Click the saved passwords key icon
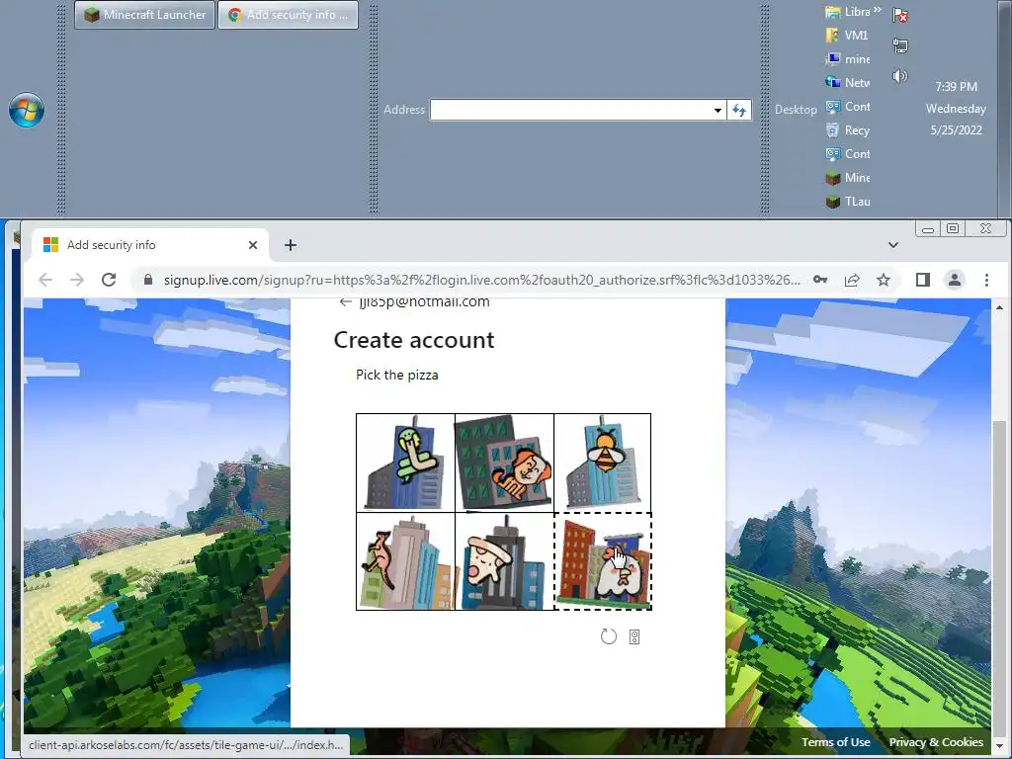 click(820, 280)
